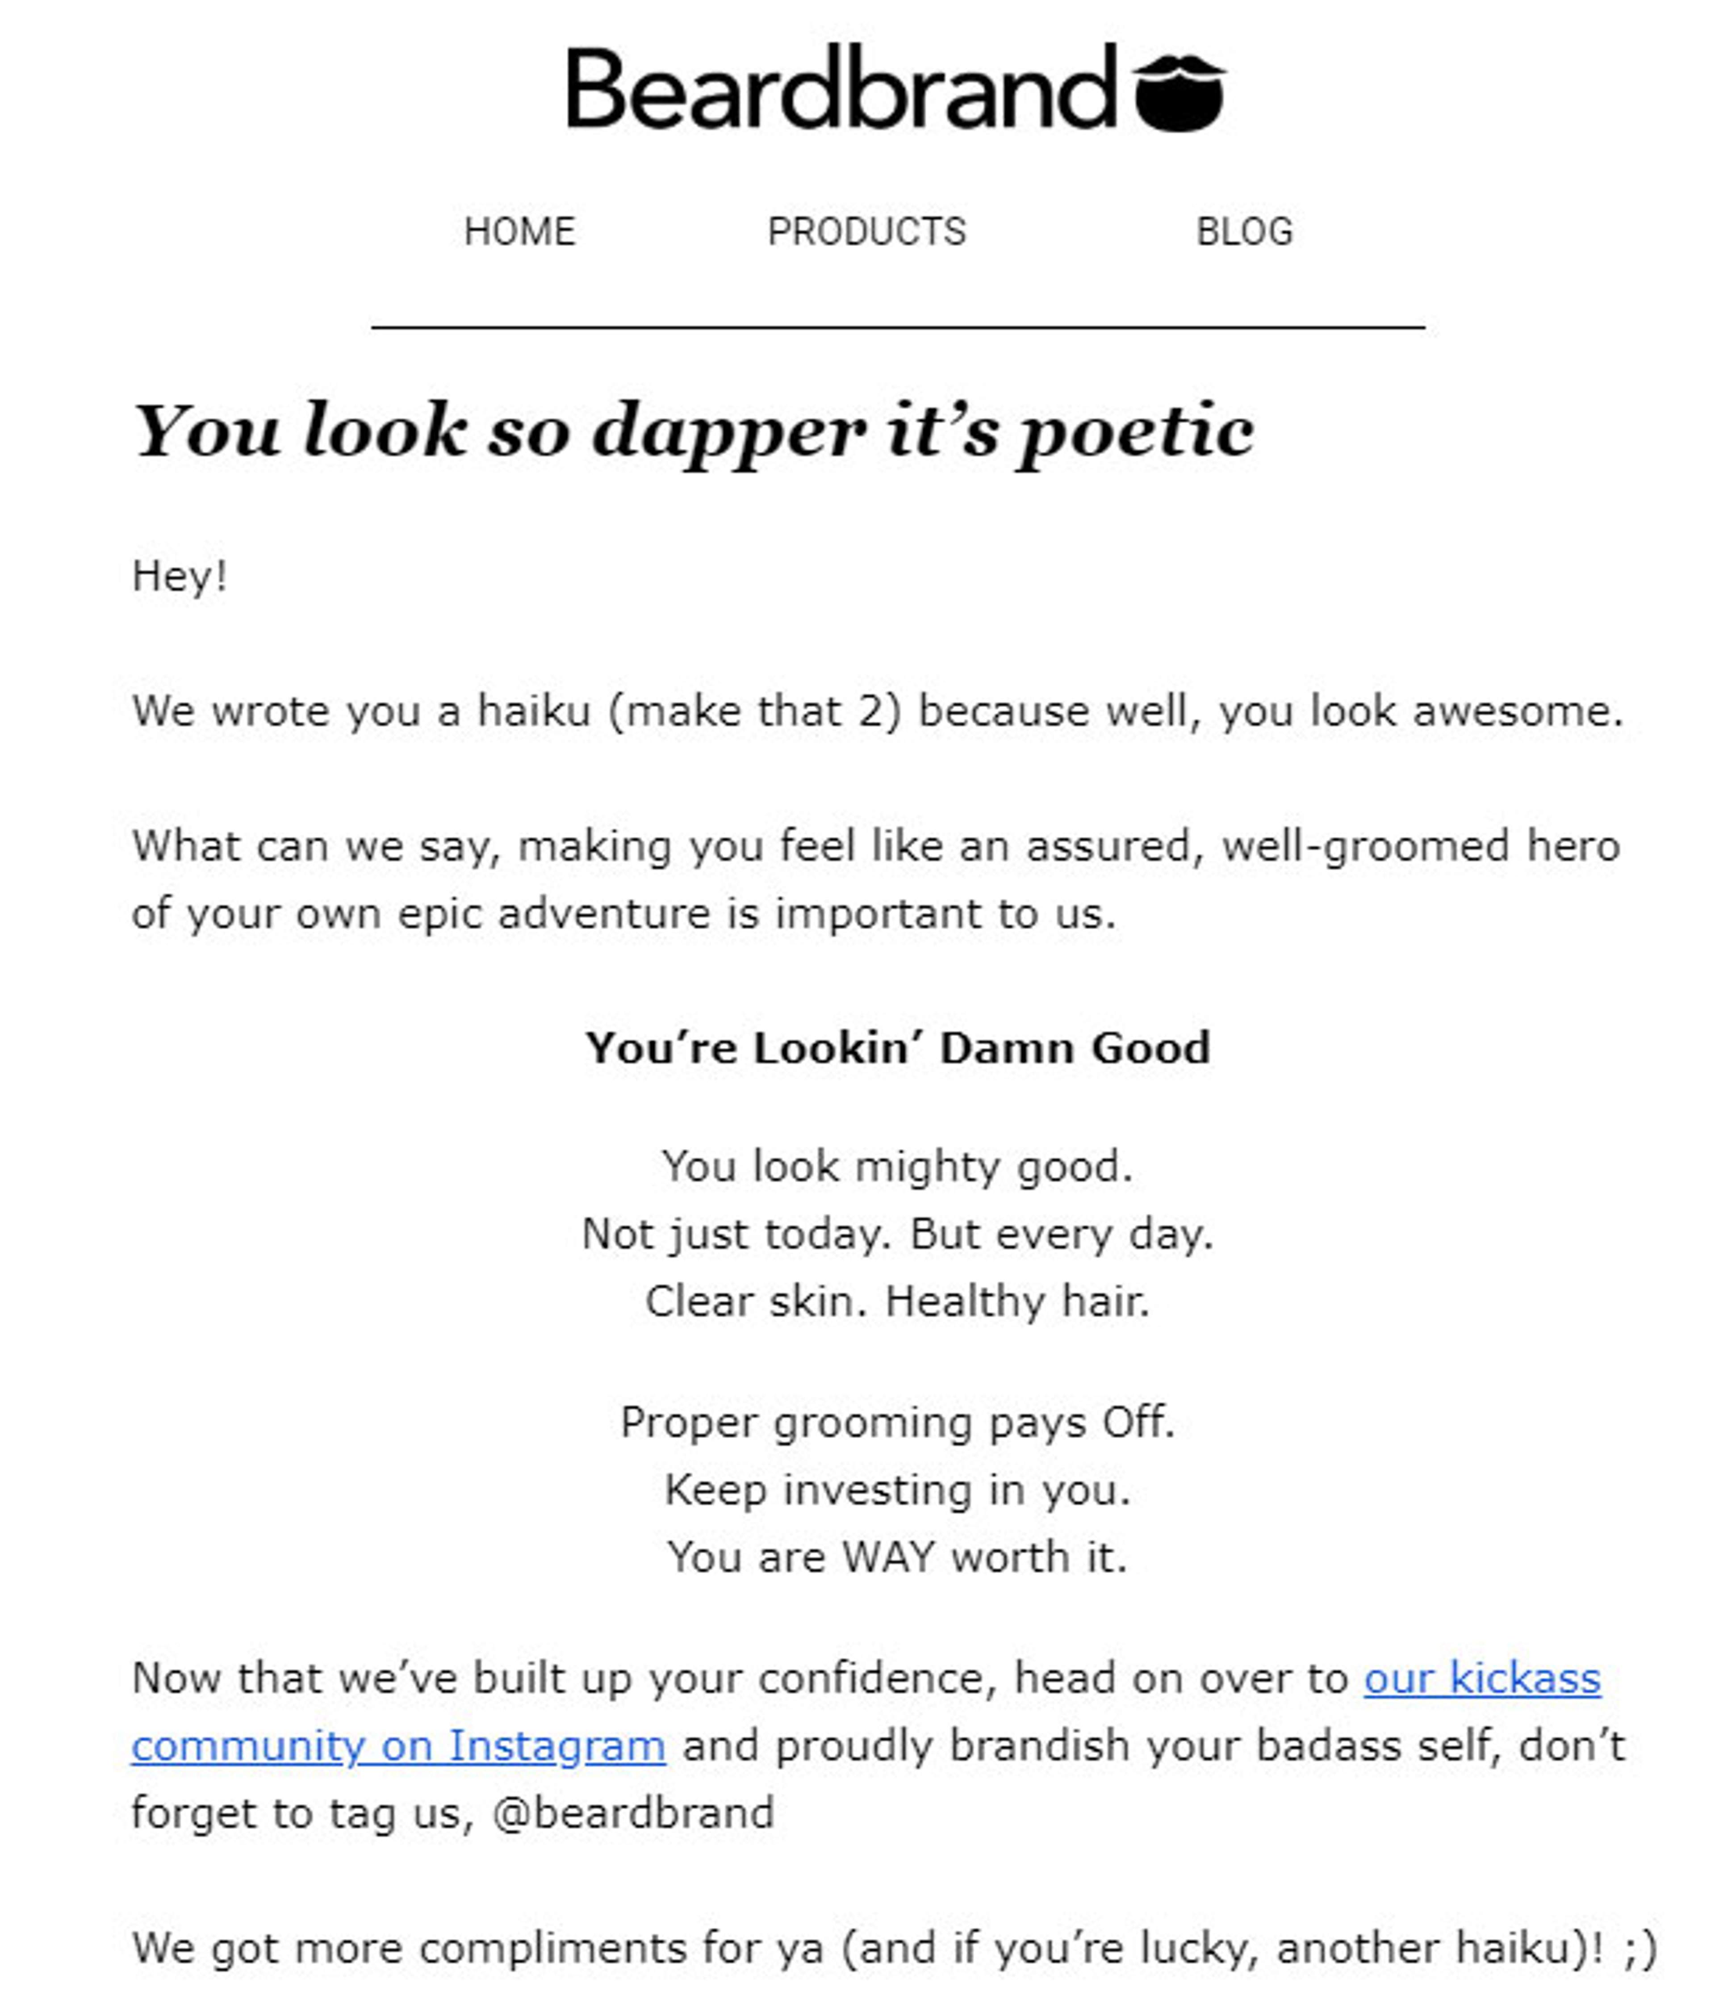Click the 'We wrote you a haiku' sentence
Viewport: 1715px width, 2013px height.
(878, 711)
